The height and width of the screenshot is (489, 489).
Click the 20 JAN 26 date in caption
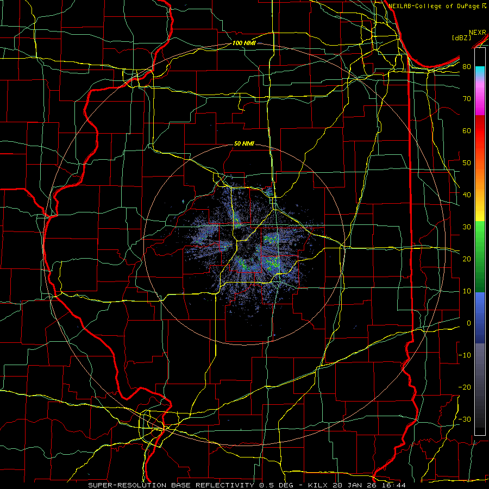coord(355,485)
